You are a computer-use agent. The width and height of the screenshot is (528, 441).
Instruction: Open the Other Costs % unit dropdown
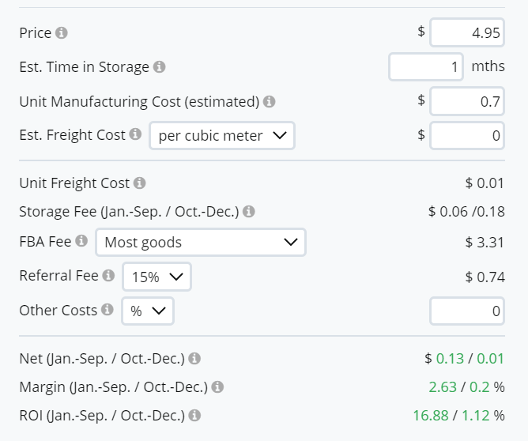click(x=147, y=311)
